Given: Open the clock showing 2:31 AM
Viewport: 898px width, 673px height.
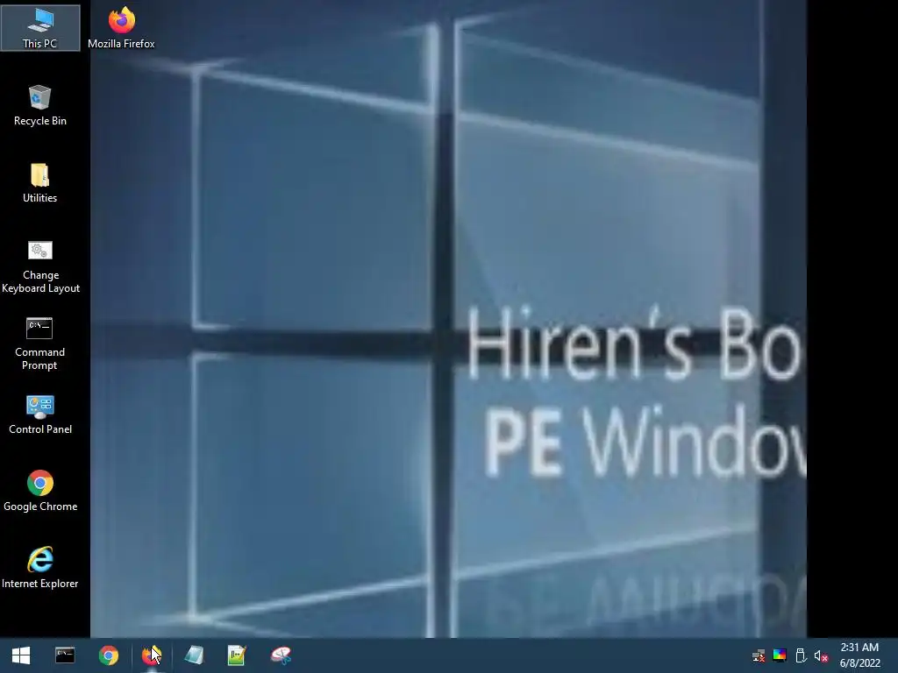Looking at the screenshot, I should point(859,655).
